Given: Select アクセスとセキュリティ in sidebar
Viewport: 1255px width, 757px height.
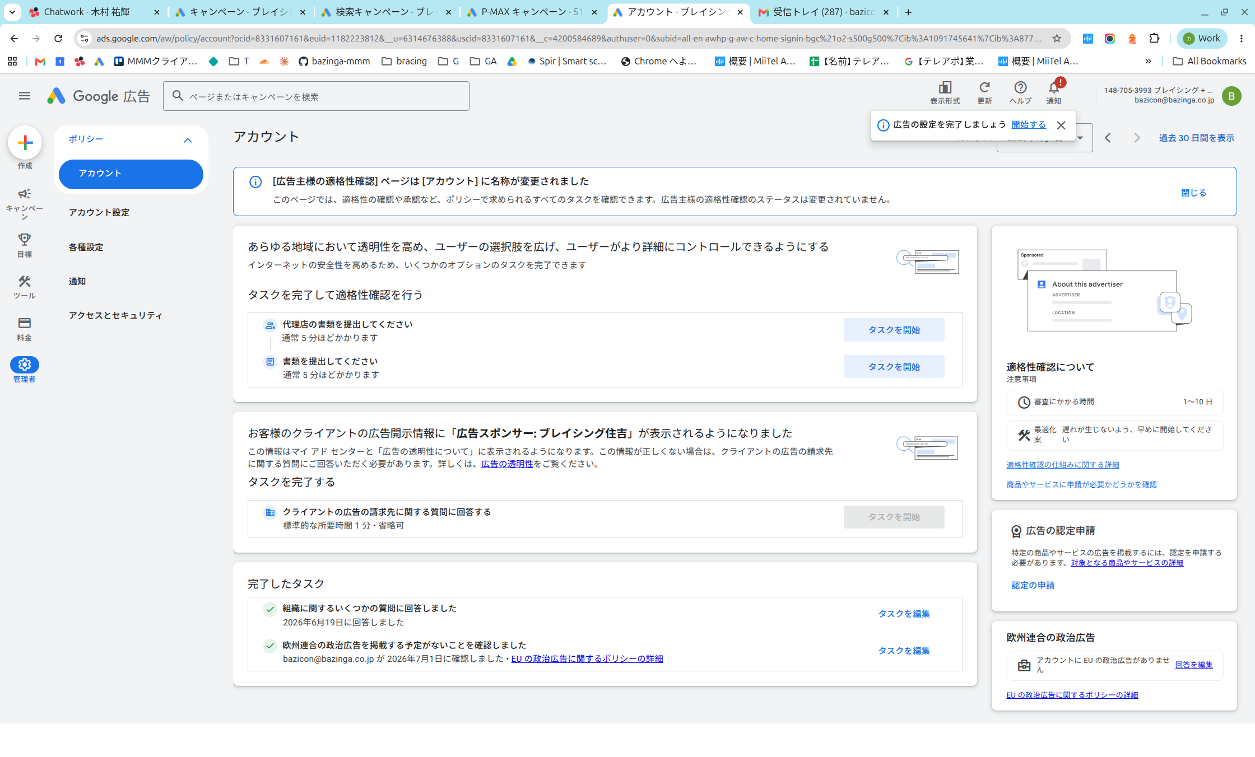Looking at the screenshot, I should point(115,315).
